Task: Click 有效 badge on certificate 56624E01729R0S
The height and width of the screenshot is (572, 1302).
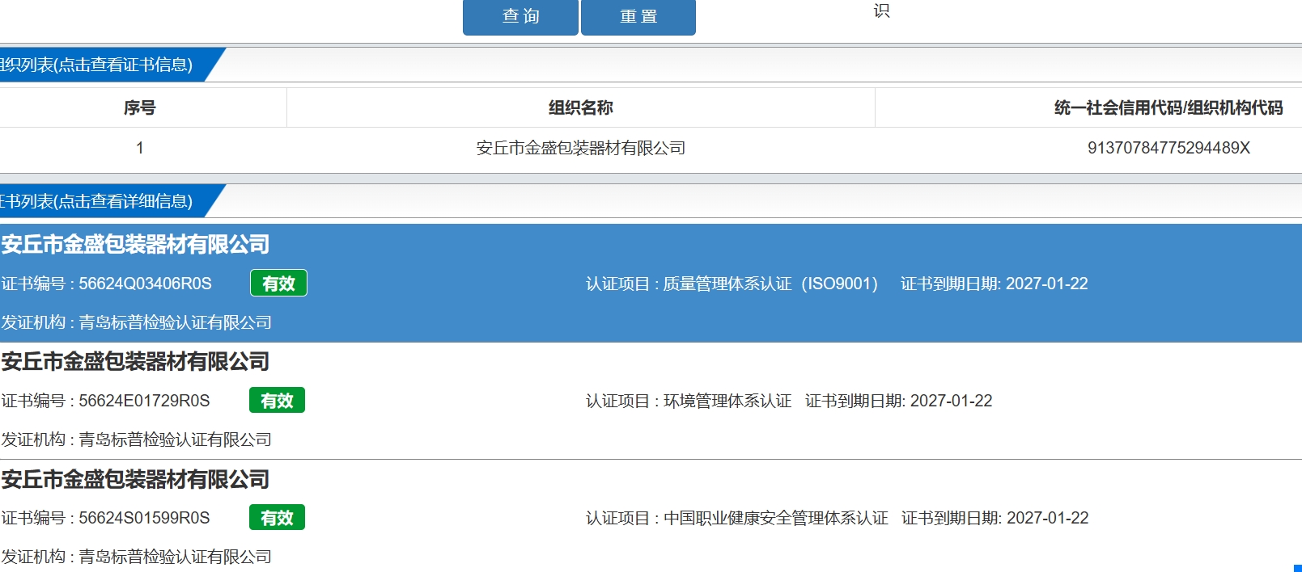Action: (x=277, y=401)
